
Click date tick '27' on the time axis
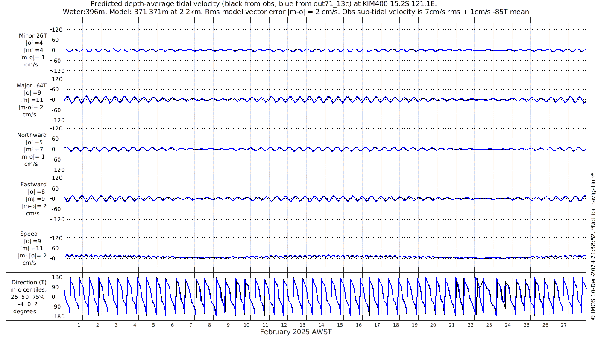coord(564,325)
